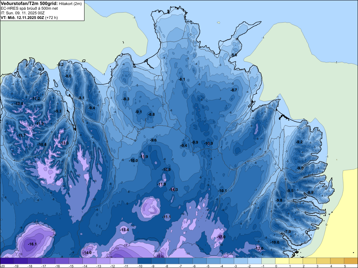
Task: Select the -7.9 temperature label
Action: [287, 231]
